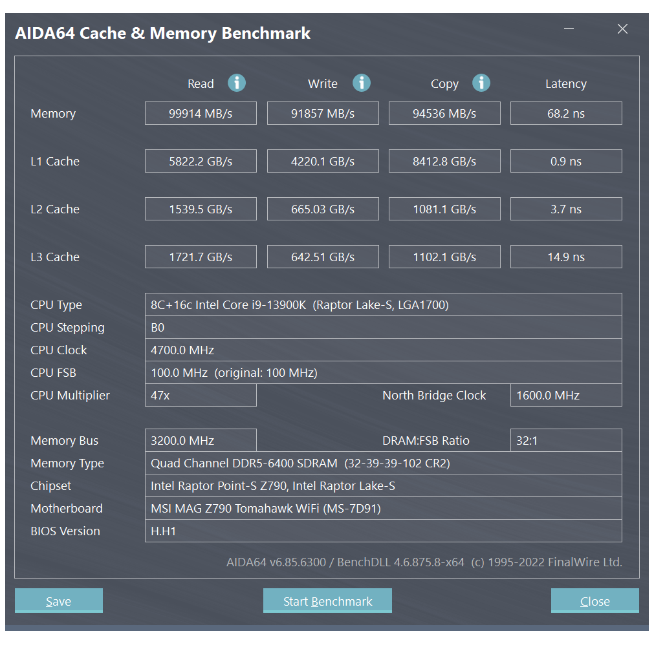Click the CPU Stepping value B0

tap(384, 327)
